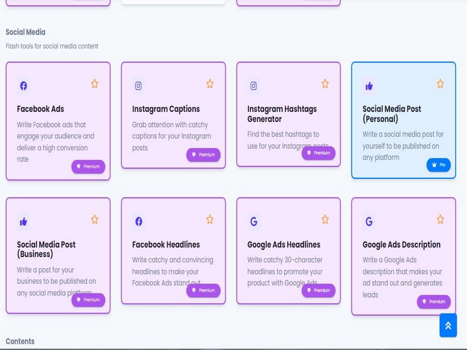Click 'Write Facebook ads that engage' description

tap(56, 142)
